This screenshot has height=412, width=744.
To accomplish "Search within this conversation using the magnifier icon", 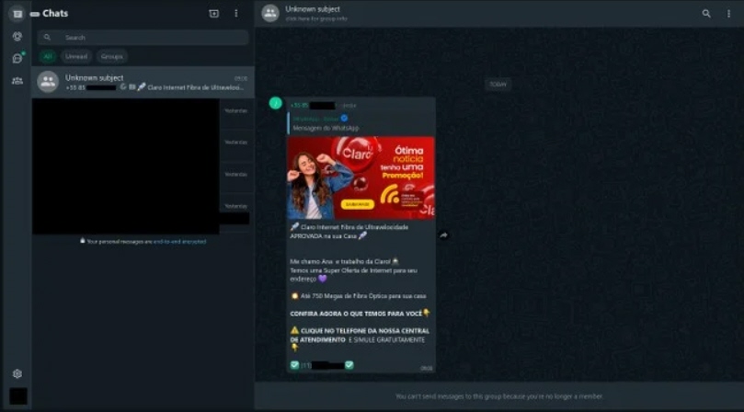I will pos(706,14).
